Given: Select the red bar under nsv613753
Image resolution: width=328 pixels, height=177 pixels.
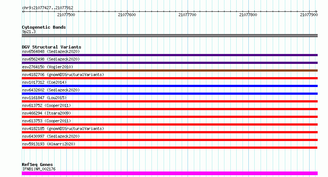Looking at the screenshot, I should point(170,124).
